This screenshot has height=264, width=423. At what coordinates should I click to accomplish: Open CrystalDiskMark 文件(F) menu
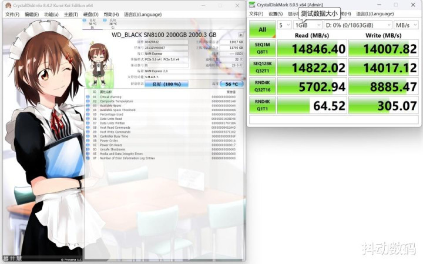click(256, 14)
